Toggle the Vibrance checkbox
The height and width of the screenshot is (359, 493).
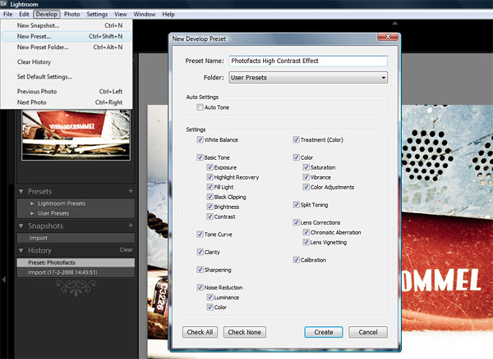[306, 177]
